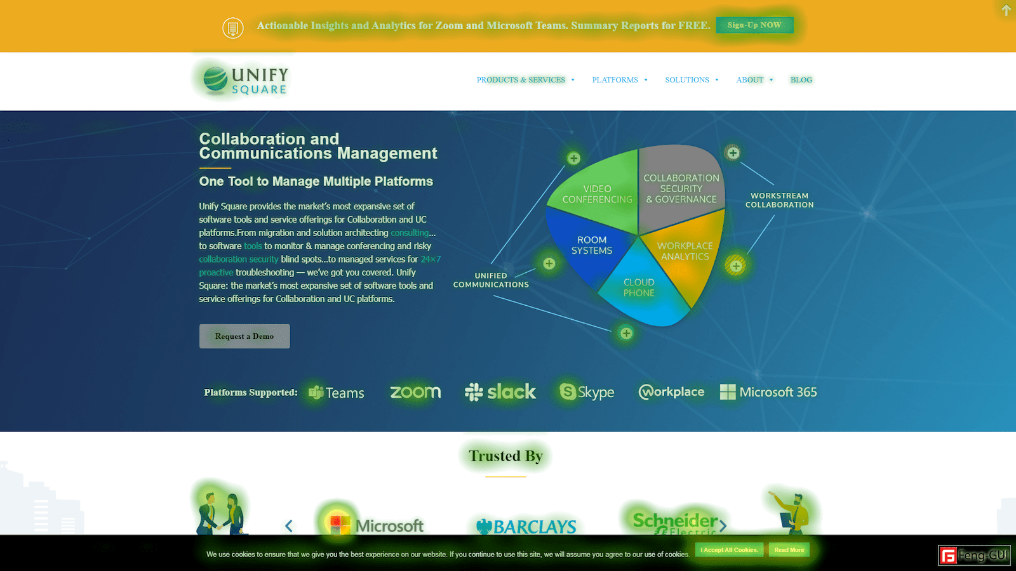
Task: Follow the tools link in the paragraph
Action: [253, 246]
